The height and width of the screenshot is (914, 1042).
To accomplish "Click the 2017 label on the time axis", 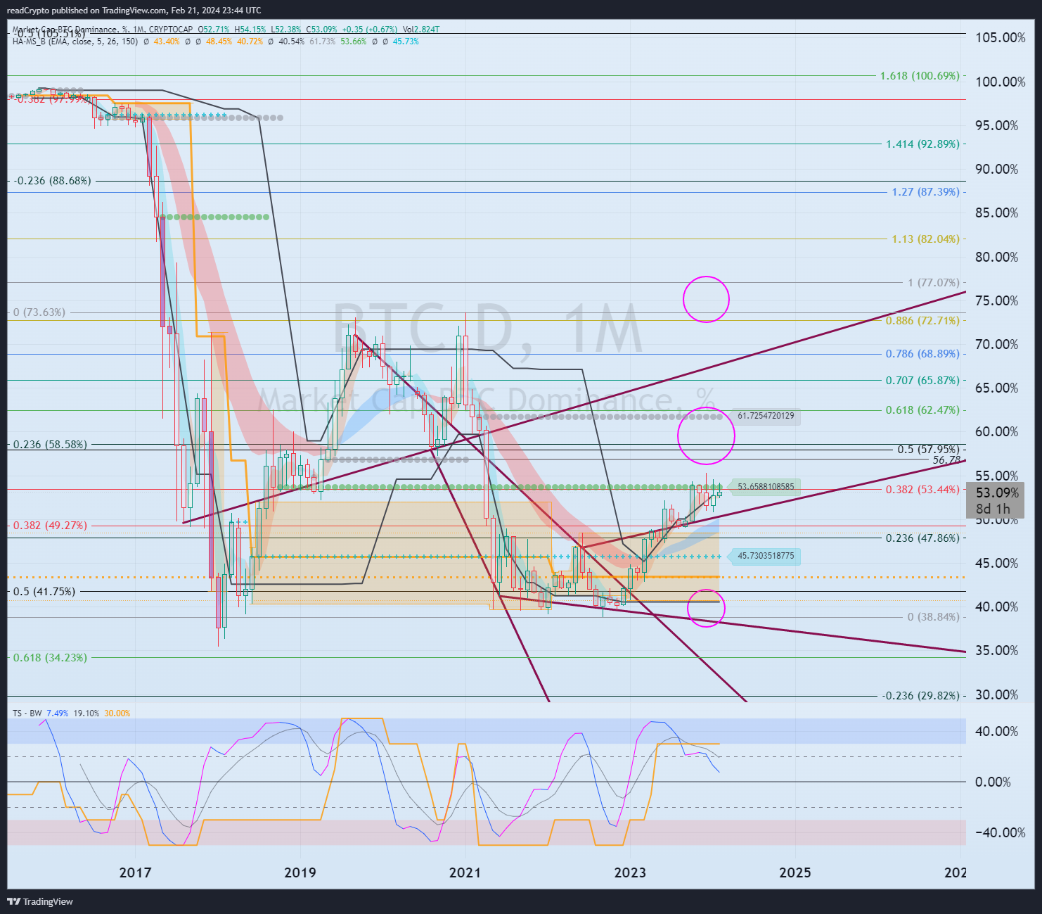I will pos(135,872).
